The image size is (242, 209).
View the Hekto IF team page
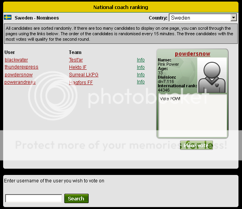click(x=78, y=67)
